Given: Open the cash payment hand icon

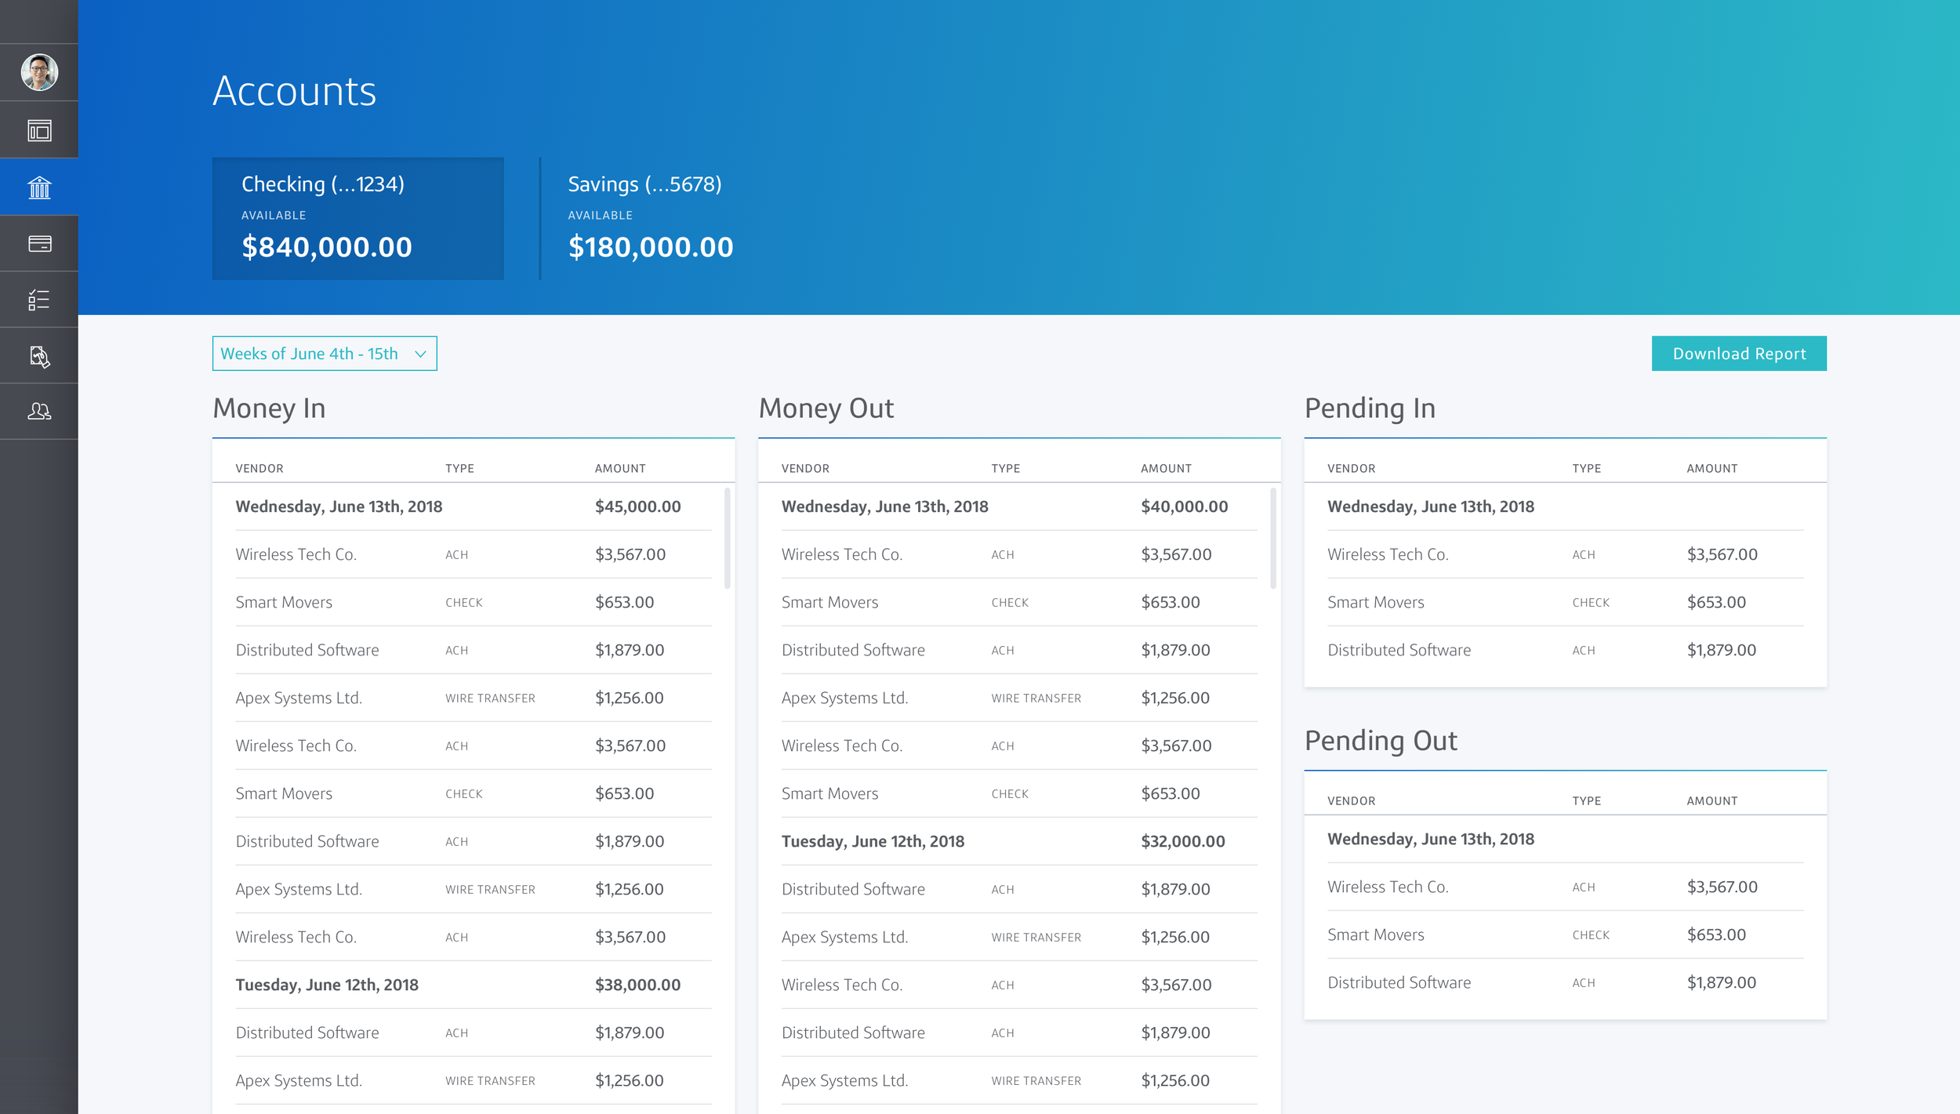Looking at the screenshot, I should point(39,357).
